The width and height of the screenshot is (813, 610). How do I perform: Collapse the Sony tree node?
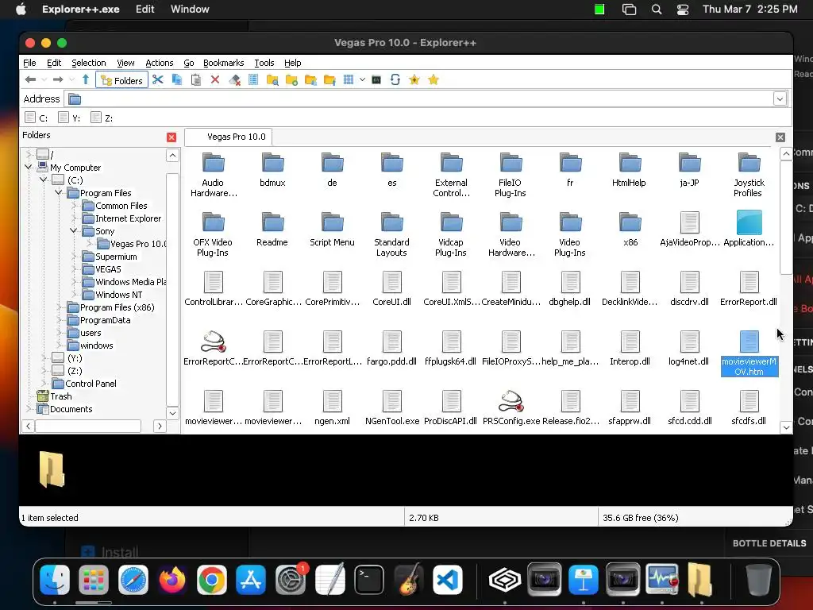pyautogui.click(x=74, y=231)
